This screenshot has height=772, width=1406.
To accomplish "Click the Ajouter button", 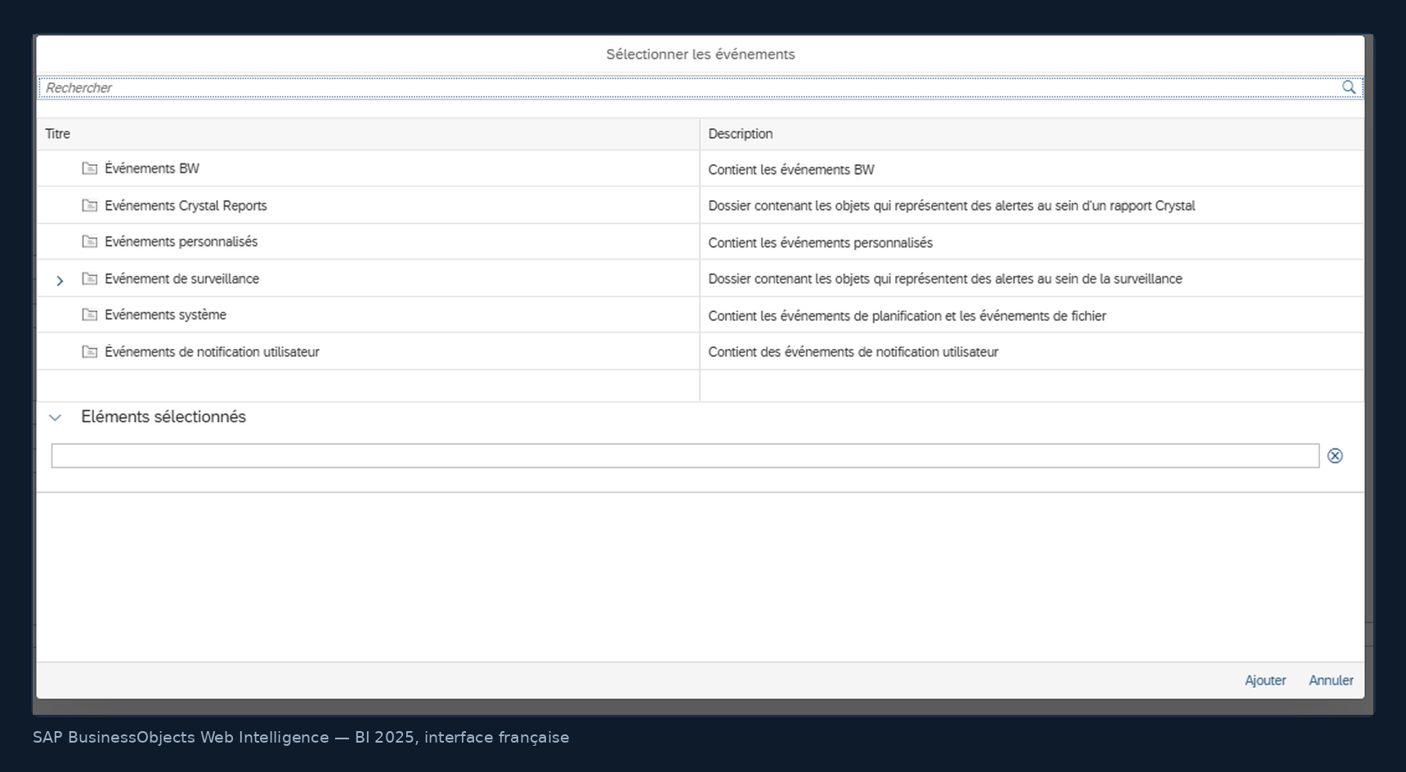I will pos(1265,681).
